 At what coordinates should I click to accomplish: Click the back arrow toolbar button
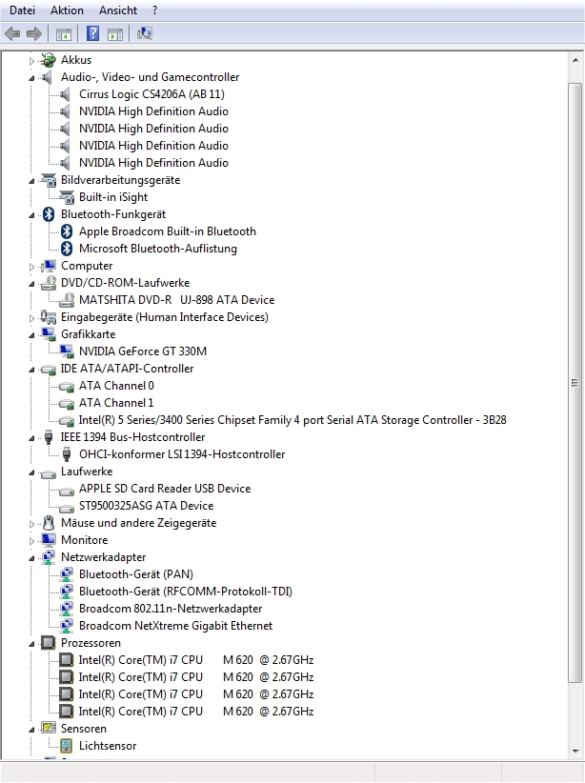coord(12,33)
